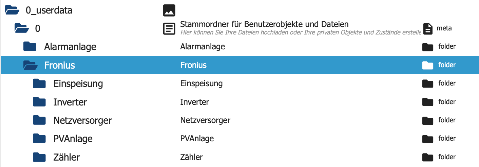Screen dimensions: 479x167
Task: Open the Netzversorger folder entry
Action: (x=82, y=120)
